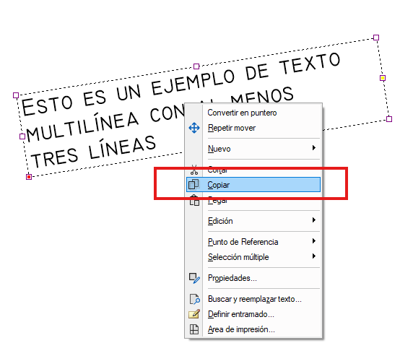This screenshot has height=356, width=400.
Task: Click the Repetir mover arrows icon
Action: pos(194,128)
